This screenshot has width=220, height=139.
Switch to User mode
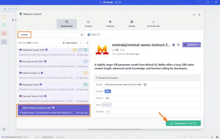pyautogui.click(x=37, y=137)
